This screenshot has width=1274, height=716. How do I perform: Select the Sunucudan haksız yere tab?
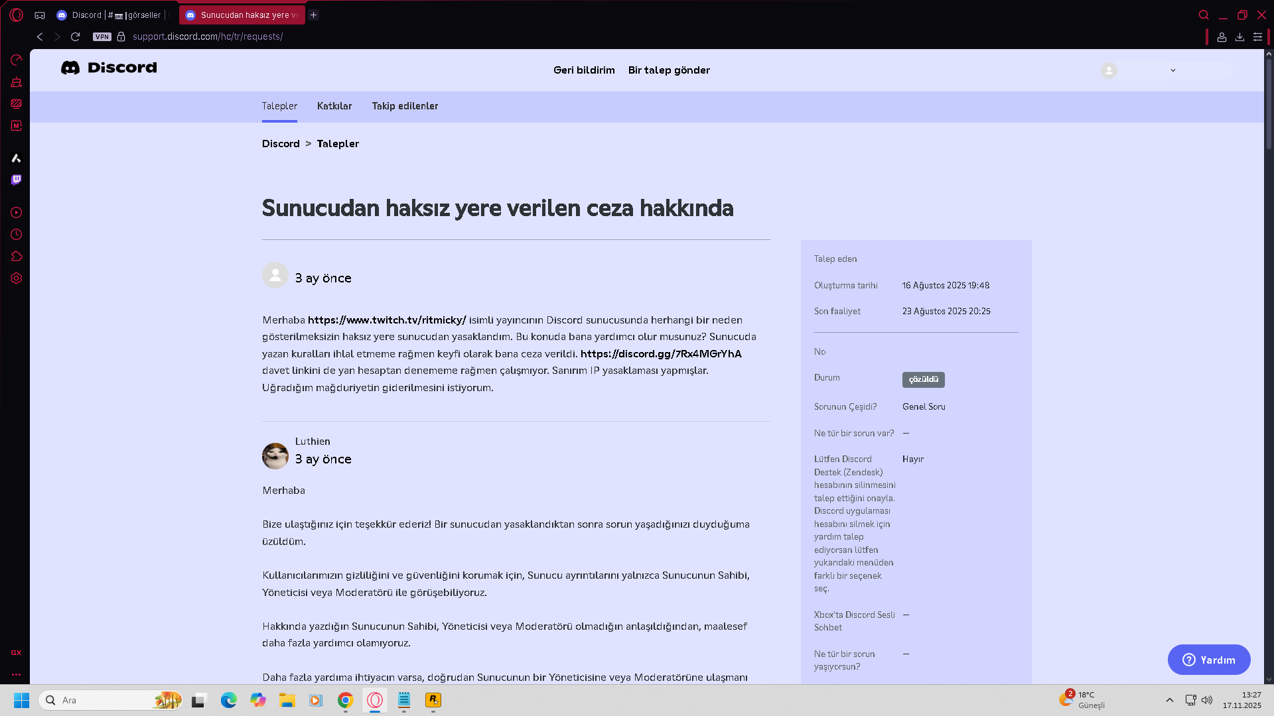pos(242,15)
